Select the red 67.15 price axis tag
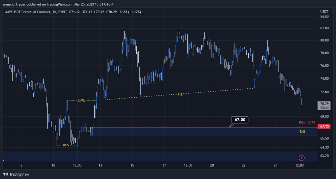Image resolution: width=336 pixels, height=179 pixels. [x=324, y=126]
